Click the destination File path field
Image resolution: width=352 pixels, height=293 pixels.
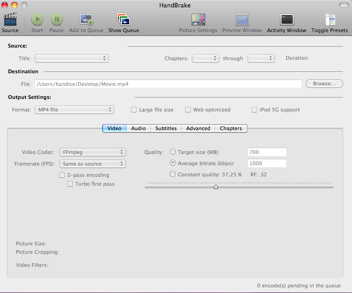[168, 84]
